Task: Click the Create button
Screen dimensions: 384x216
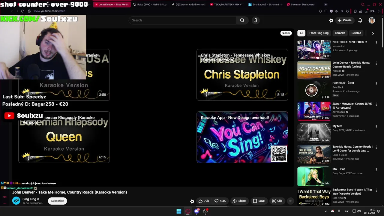Action: (344, 20)
